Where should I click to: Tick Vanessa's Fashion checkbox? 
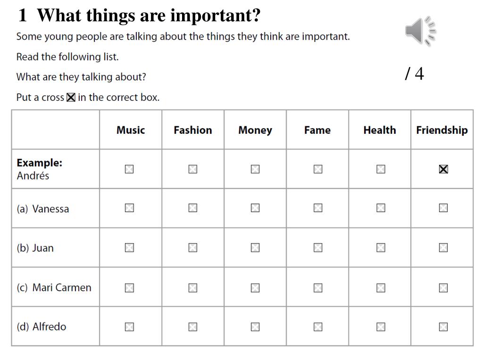(193, 208)
